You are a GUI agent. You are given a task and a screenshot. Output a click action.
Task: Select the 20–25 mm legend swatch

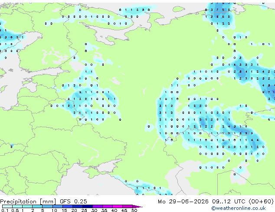pos(77,206)
